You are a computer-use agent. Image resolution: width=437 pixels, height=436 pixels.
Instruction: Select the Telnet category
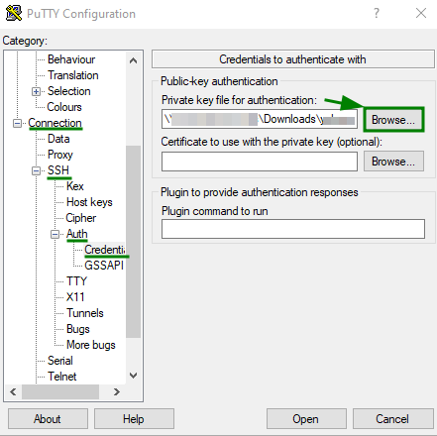pos(61,377)
